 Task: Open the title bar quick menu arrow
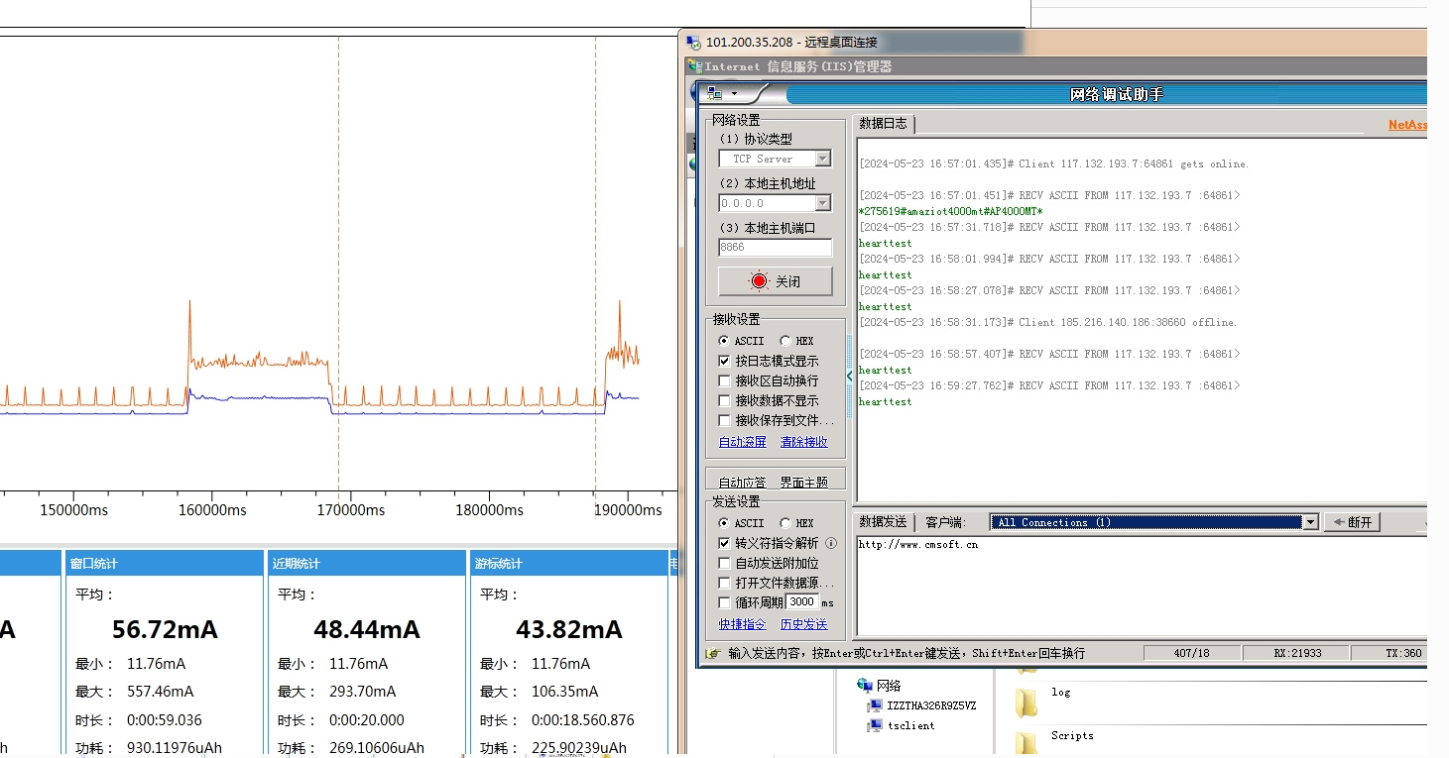coord(734,93)
